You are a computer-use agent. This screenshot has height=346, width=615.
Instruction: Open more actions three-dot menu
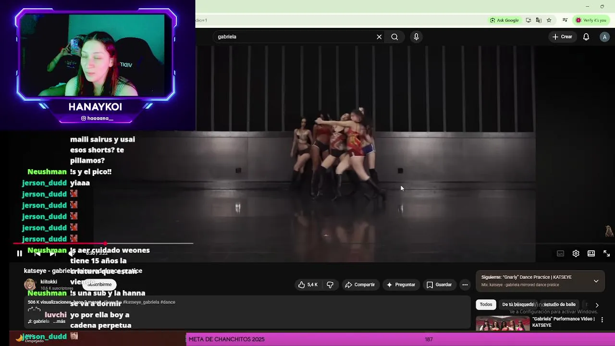(x=465, y=284)
